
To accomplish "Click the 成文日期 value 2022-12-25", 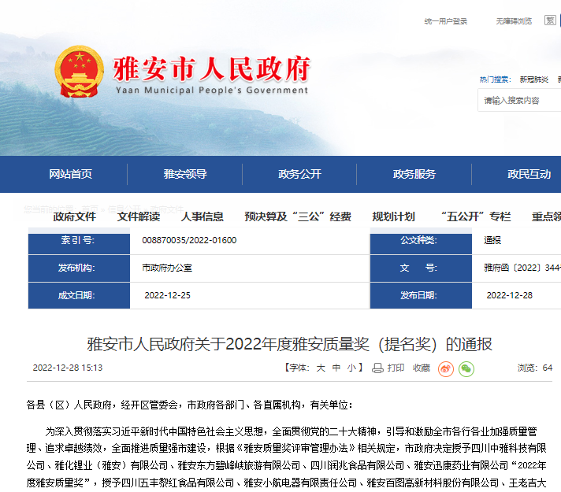I will click(x=168, y=295).
